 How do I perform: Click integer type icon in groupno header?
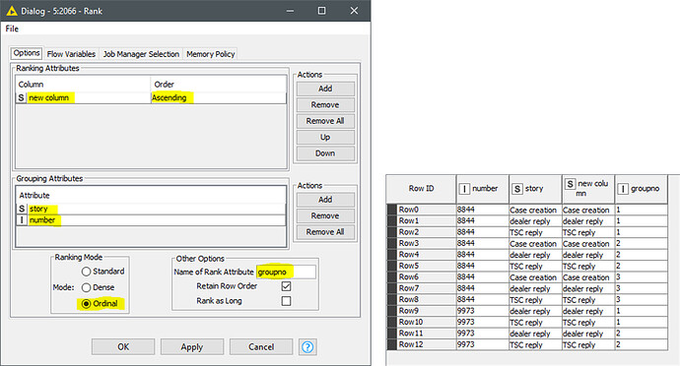(623, 189)
